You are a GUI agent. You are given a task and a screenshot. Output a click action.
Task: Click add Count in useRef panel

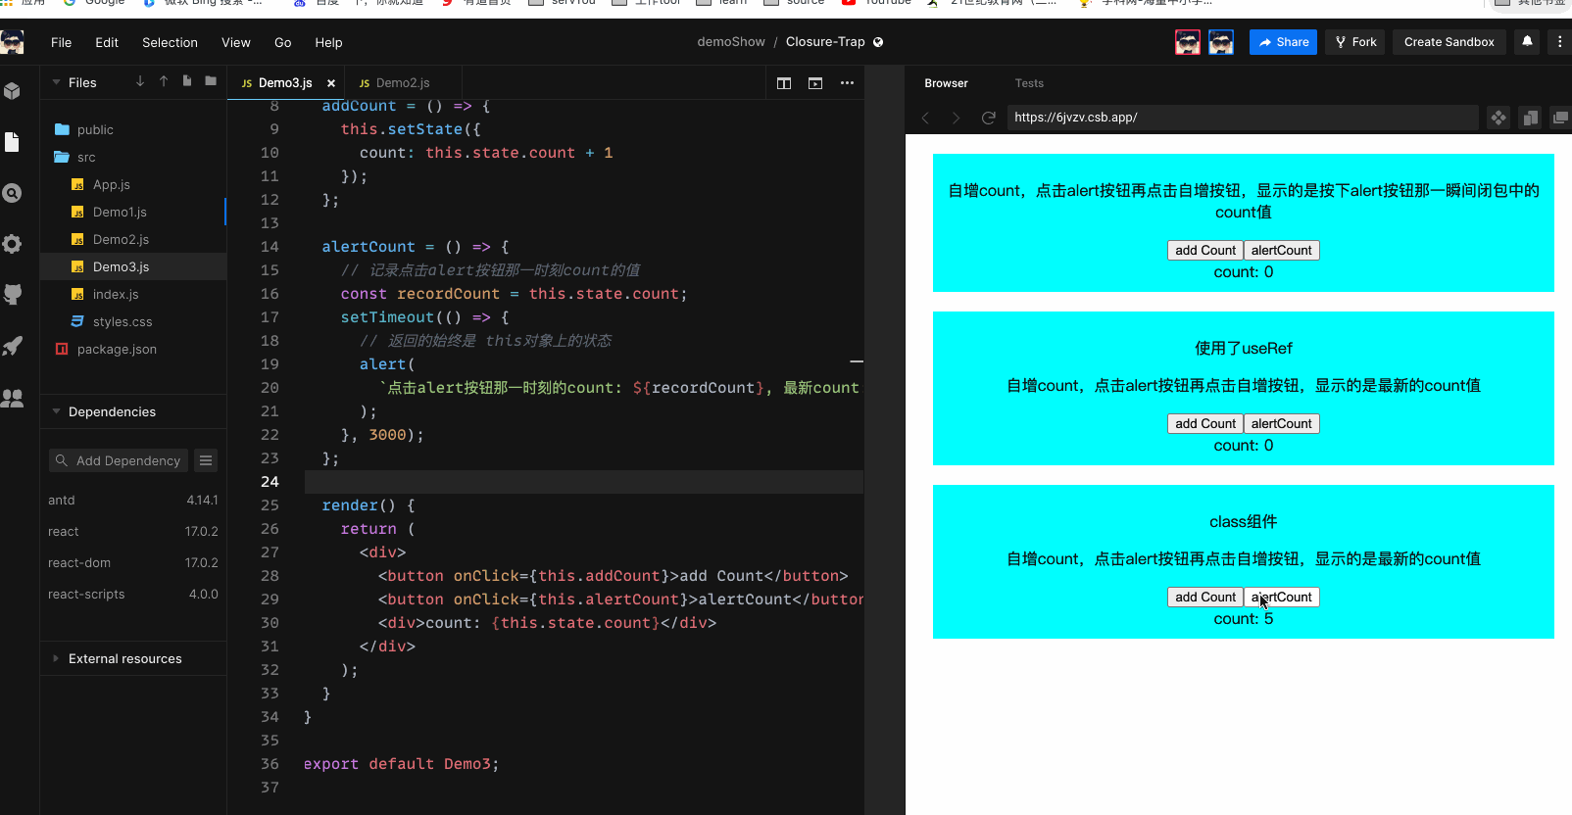(1205, 424)
